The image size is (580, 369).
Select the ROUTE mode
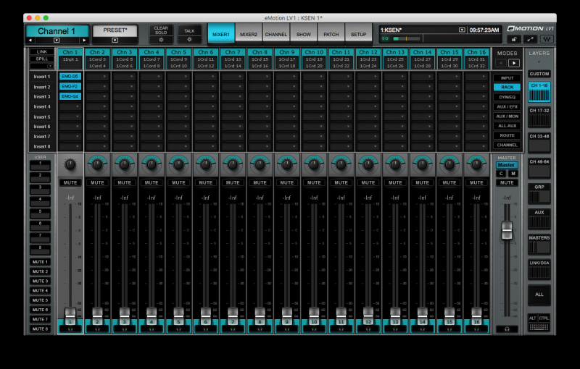coord(507,135)
